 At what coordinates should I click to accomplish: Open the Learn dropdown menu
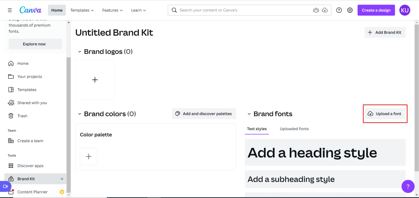coord(138,10)
